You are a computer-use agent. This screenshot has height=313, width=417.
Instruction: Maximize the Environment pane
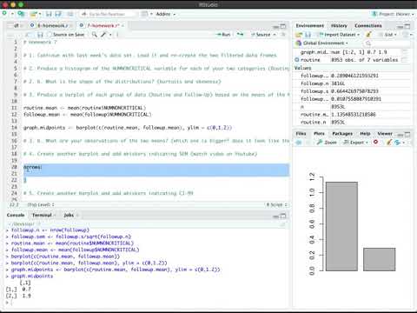click(x=407, y=26)
